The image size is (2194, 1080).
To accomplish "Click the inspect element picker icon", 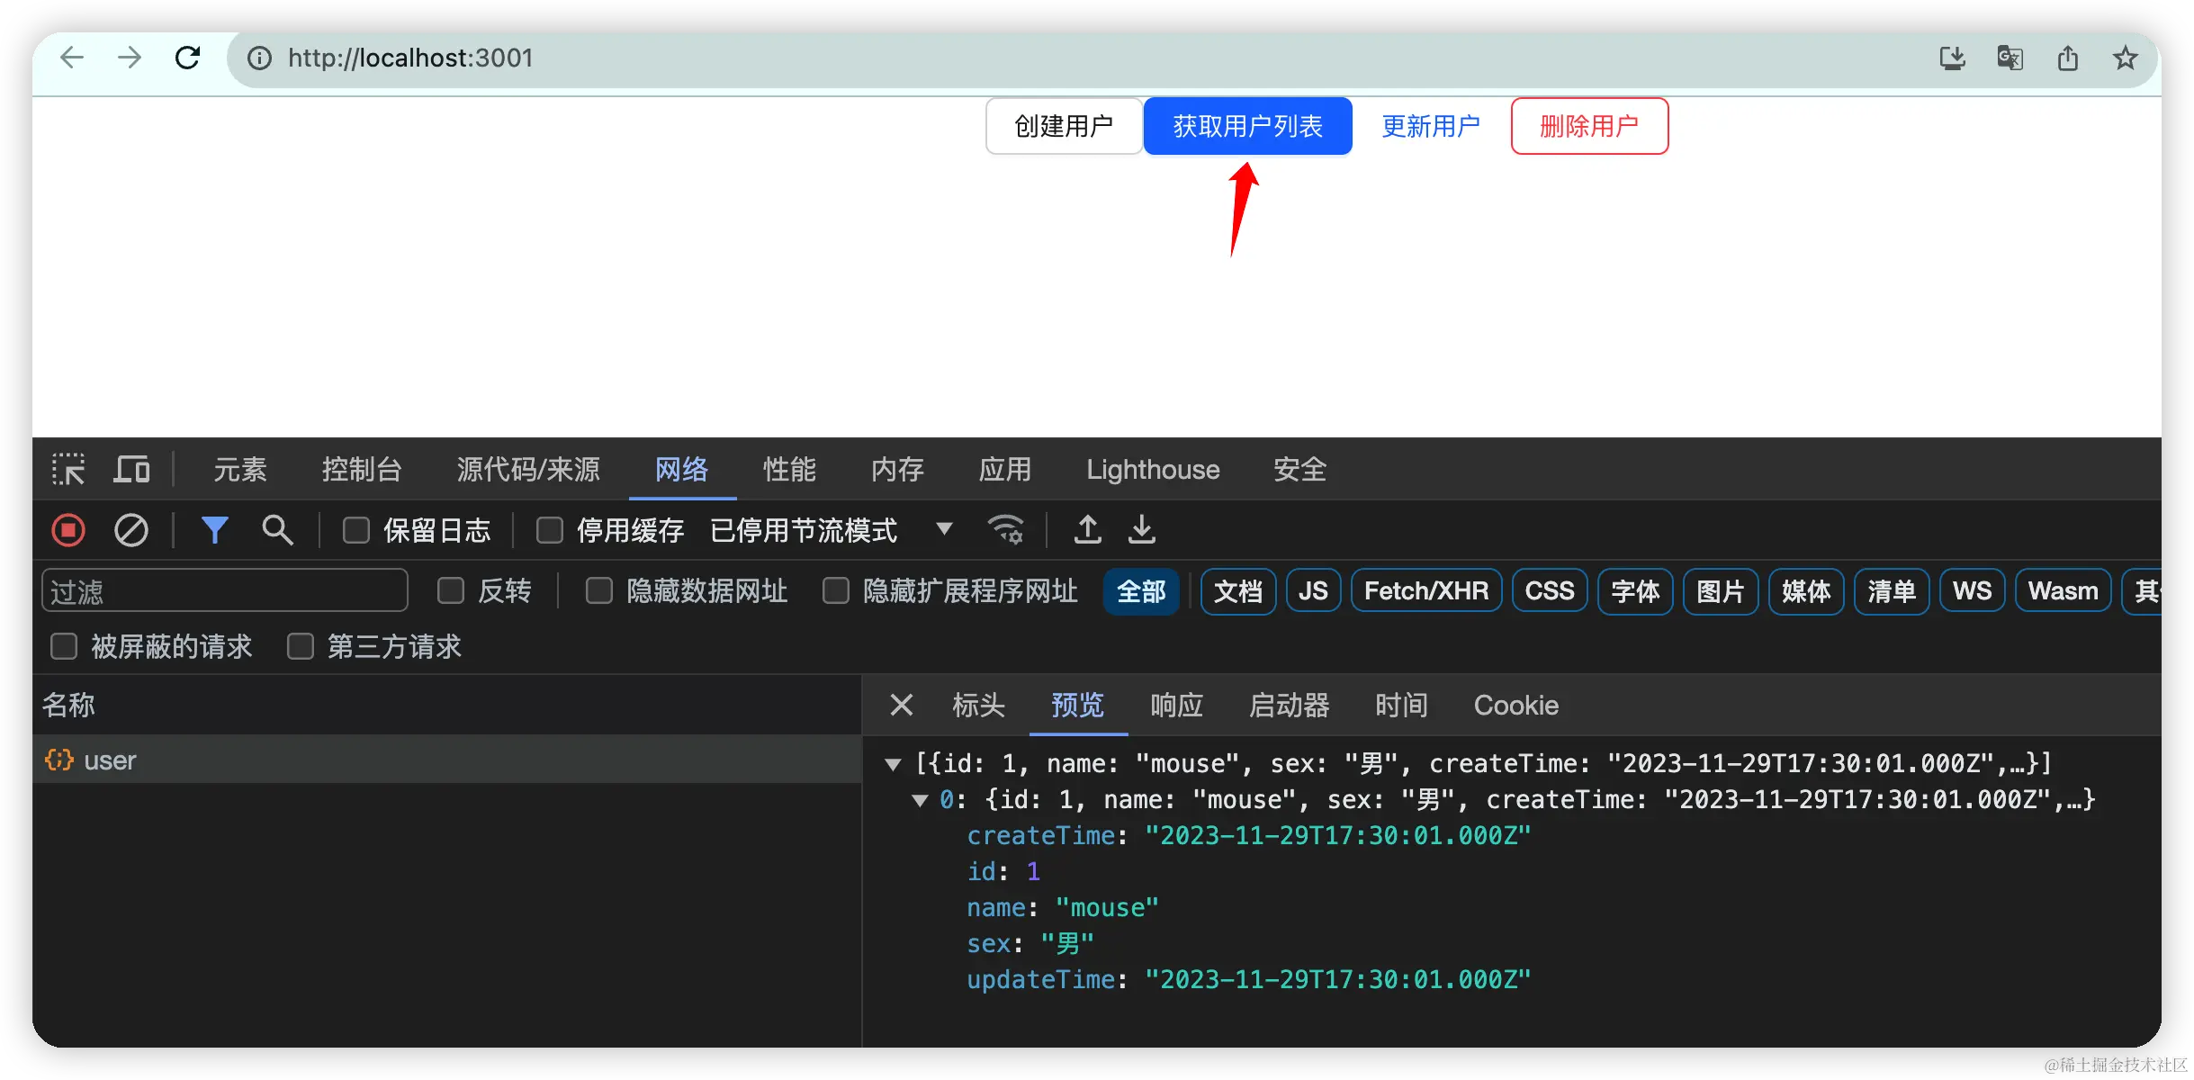I will [x=68, y=469].
